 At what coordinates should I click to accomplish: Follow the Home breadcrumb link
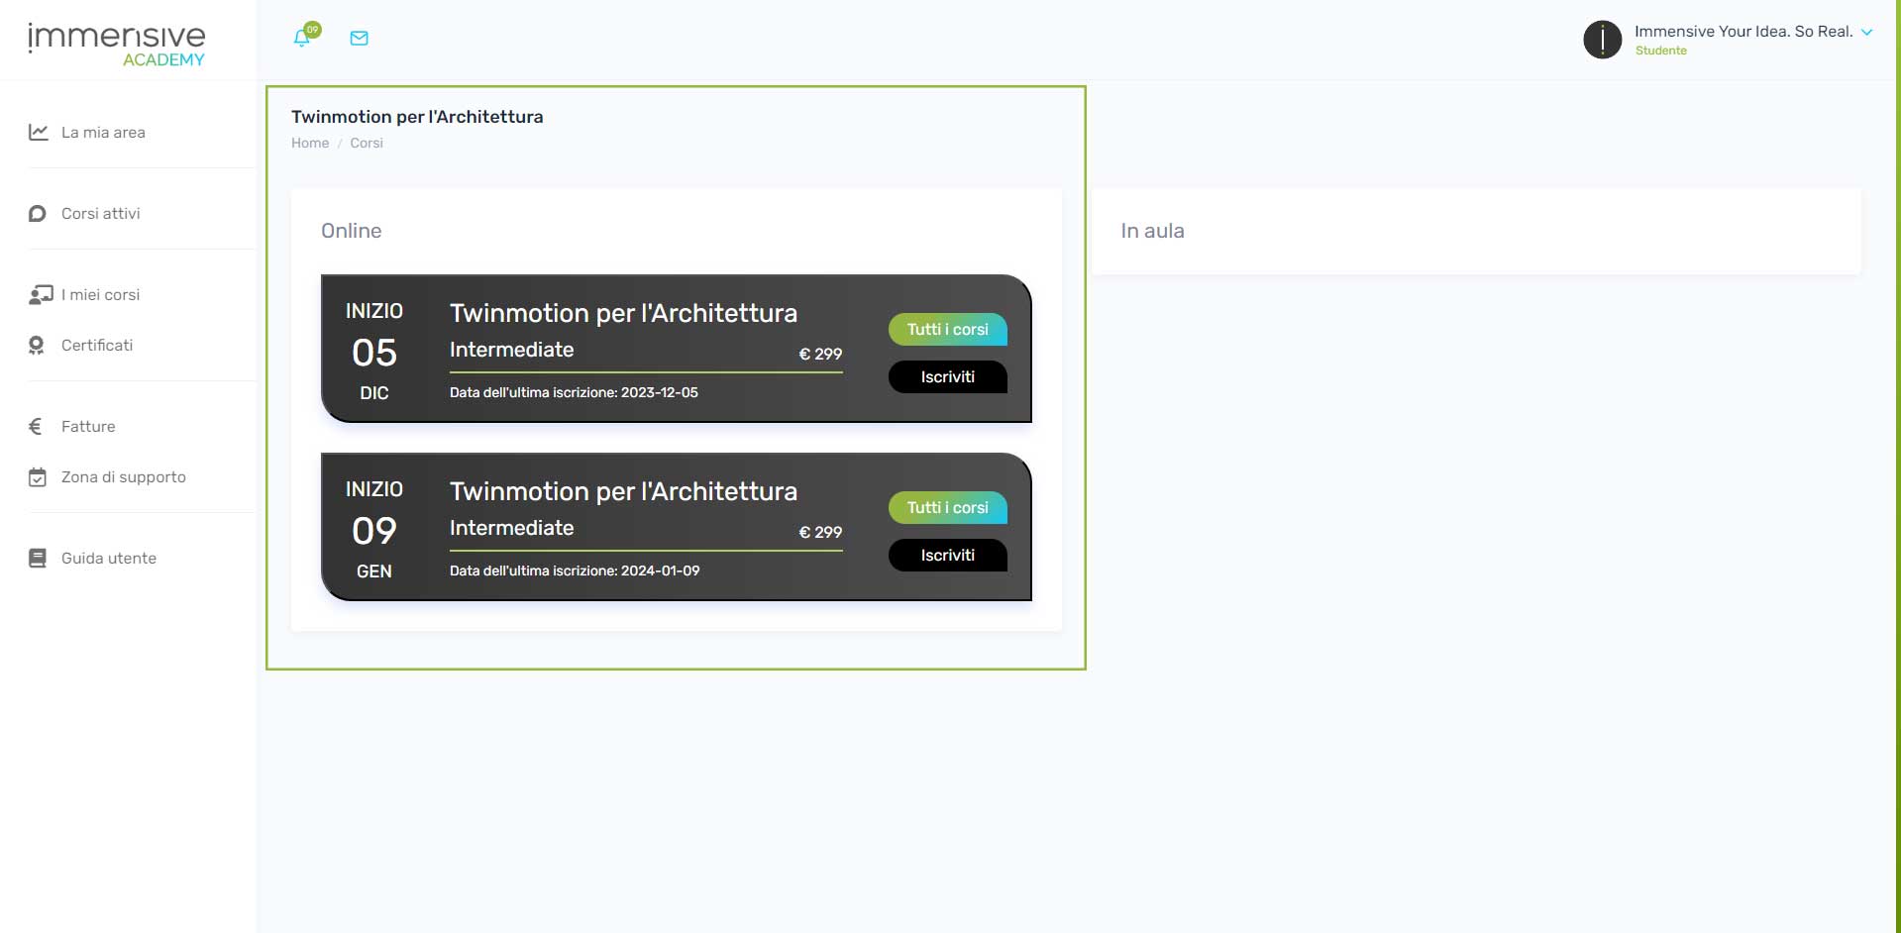[309, 143]
